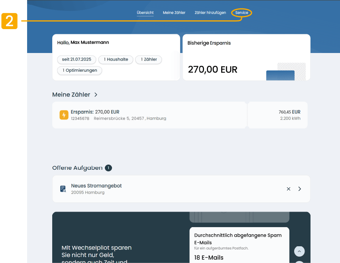Image resolution: width=340 pixels, height=263 pixels.
Task: Select the '1 Zähler' chip
Action: tap(148, 59)
